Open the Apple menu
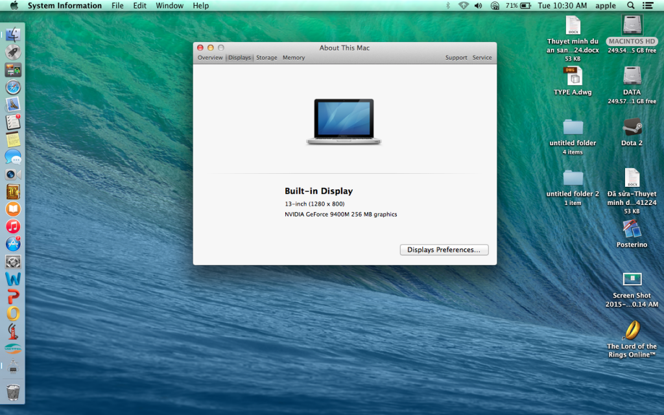Image resolution: width=664 pixels, height=415 pixels. pos(14,5)
